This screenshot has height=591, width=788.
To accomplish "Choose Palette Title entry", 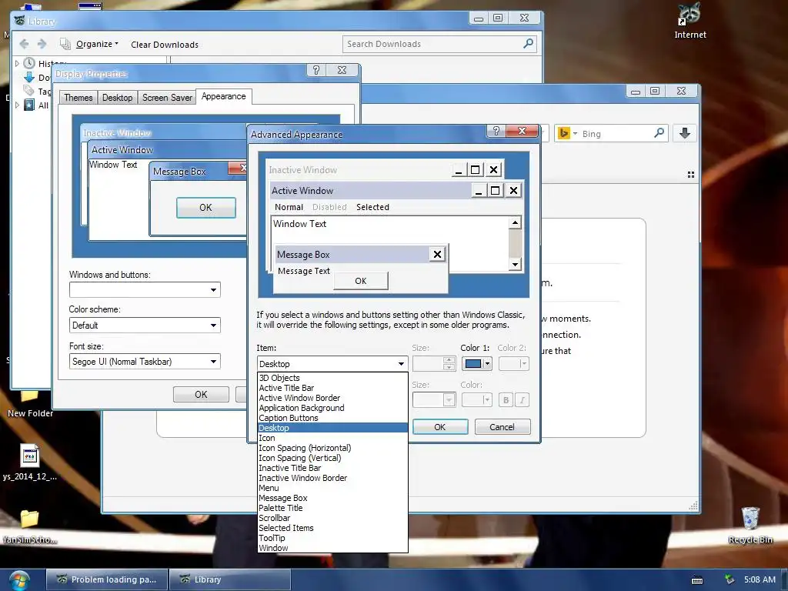I will (x=332, y=508).
